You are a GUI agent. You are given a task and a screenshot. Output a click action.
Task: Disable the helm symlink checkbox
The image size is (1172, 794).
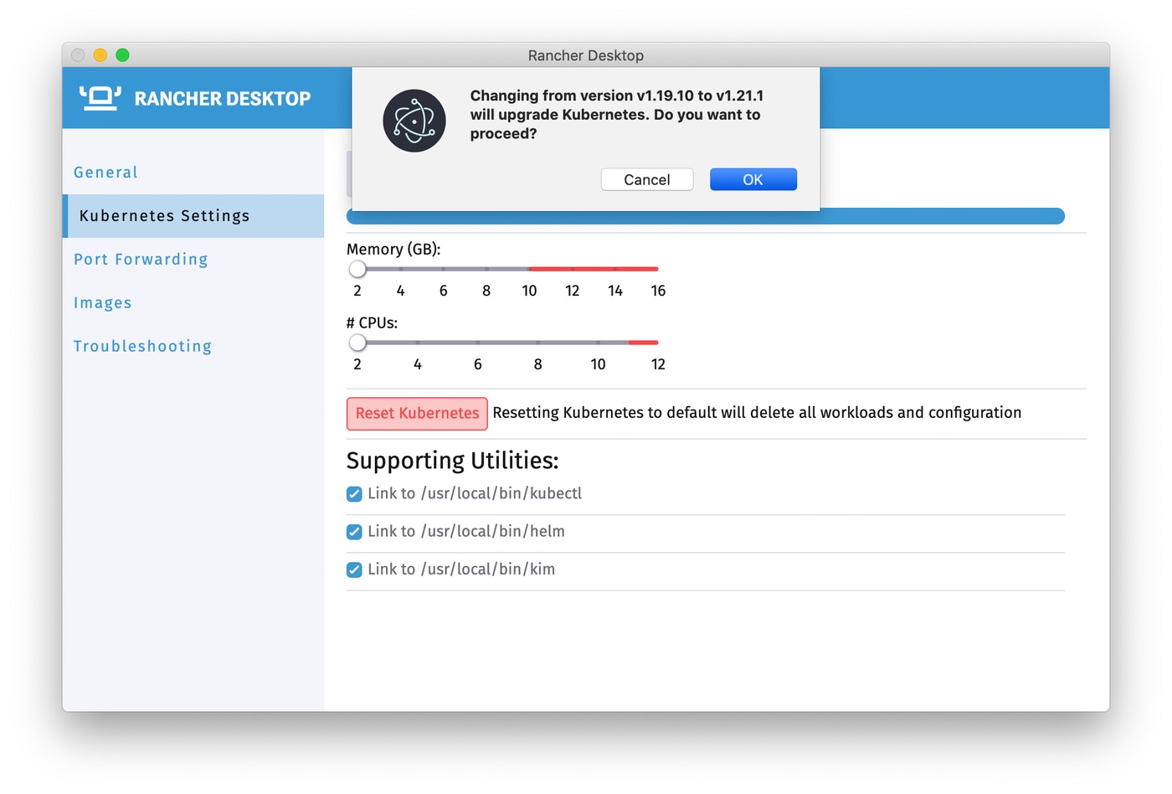354,532
